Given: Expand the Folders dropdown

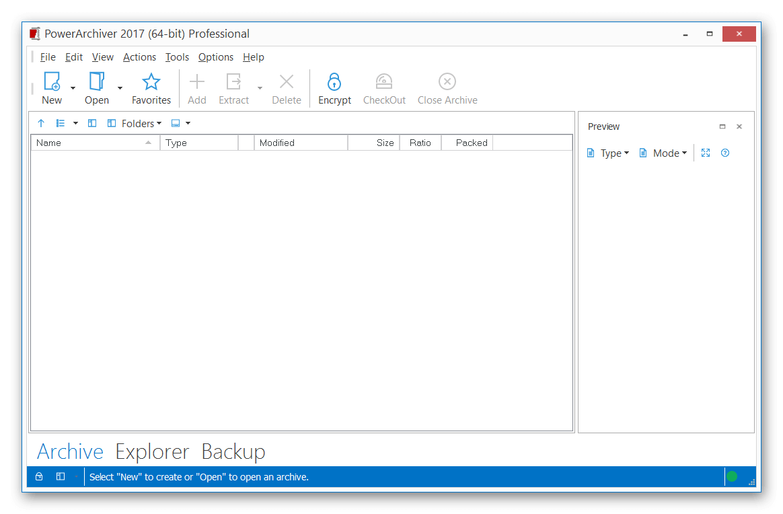Looking at the screenshot, I should pyautogui.click(x=142, y=123).
